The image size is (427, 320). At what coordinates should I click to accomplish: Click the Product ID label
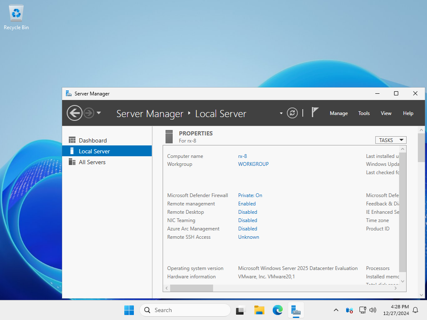pos(377,229)
